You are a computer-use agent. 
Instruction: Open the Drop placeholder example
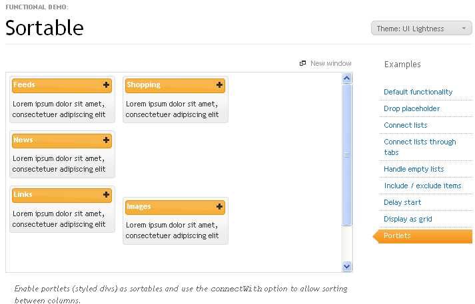(412, 108)
